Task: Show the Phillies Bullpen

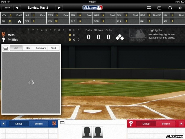Action: (x=166, y=124)
